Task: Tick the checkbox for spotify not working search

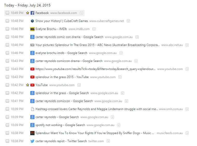Action: pyautogui.click(x=8, y=125)
